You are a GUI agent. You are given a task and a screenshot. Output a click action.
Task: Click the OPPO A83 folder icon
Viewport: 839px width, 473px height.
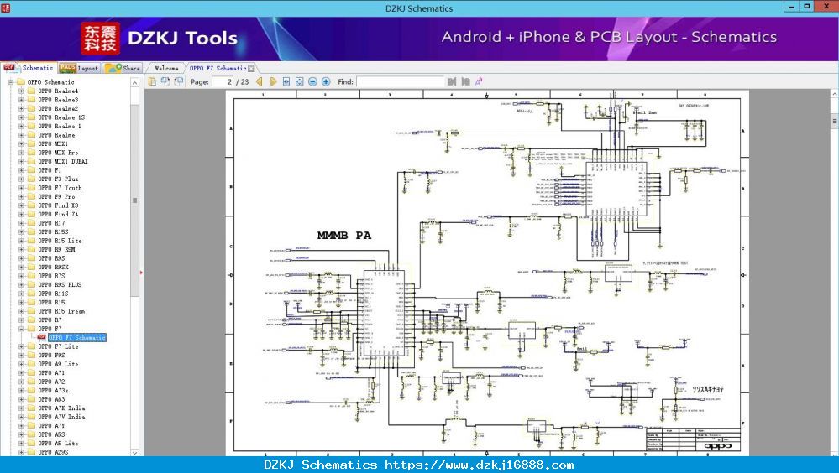[31, 399]
